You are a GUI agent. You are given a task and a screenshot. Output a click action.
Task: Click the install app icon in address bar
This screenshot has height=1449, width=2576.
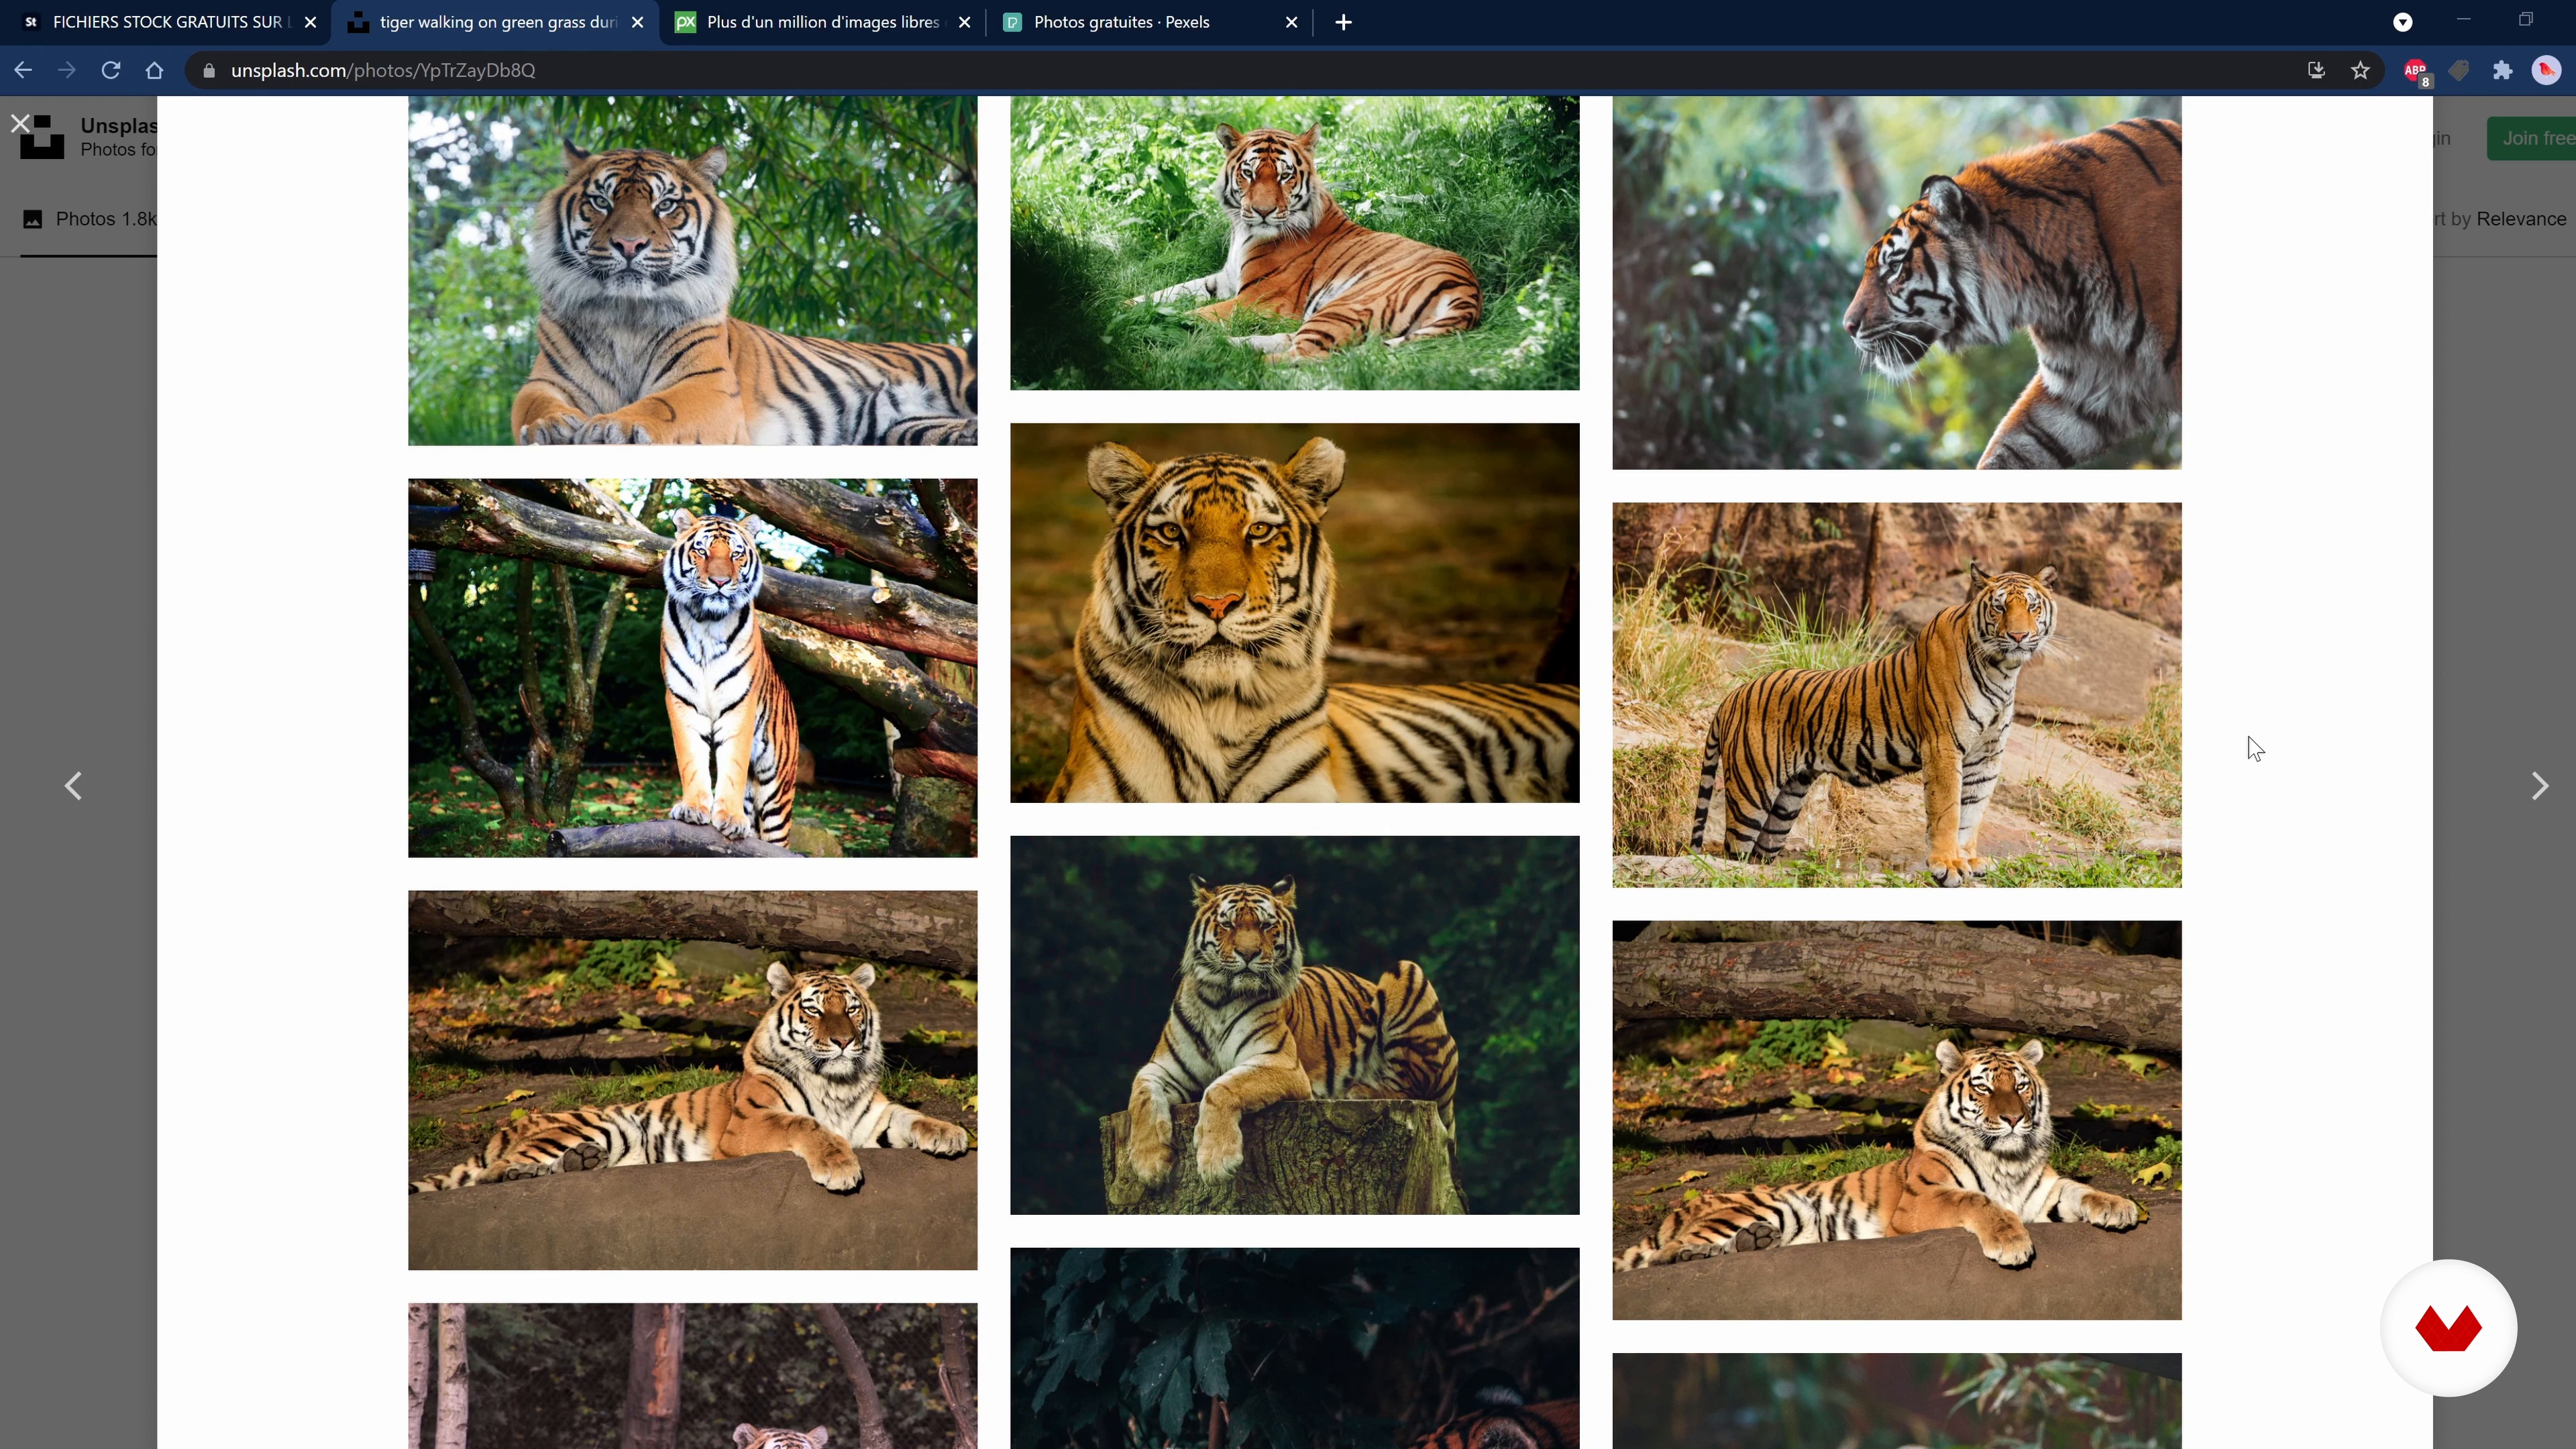[x=2316, y=70]
